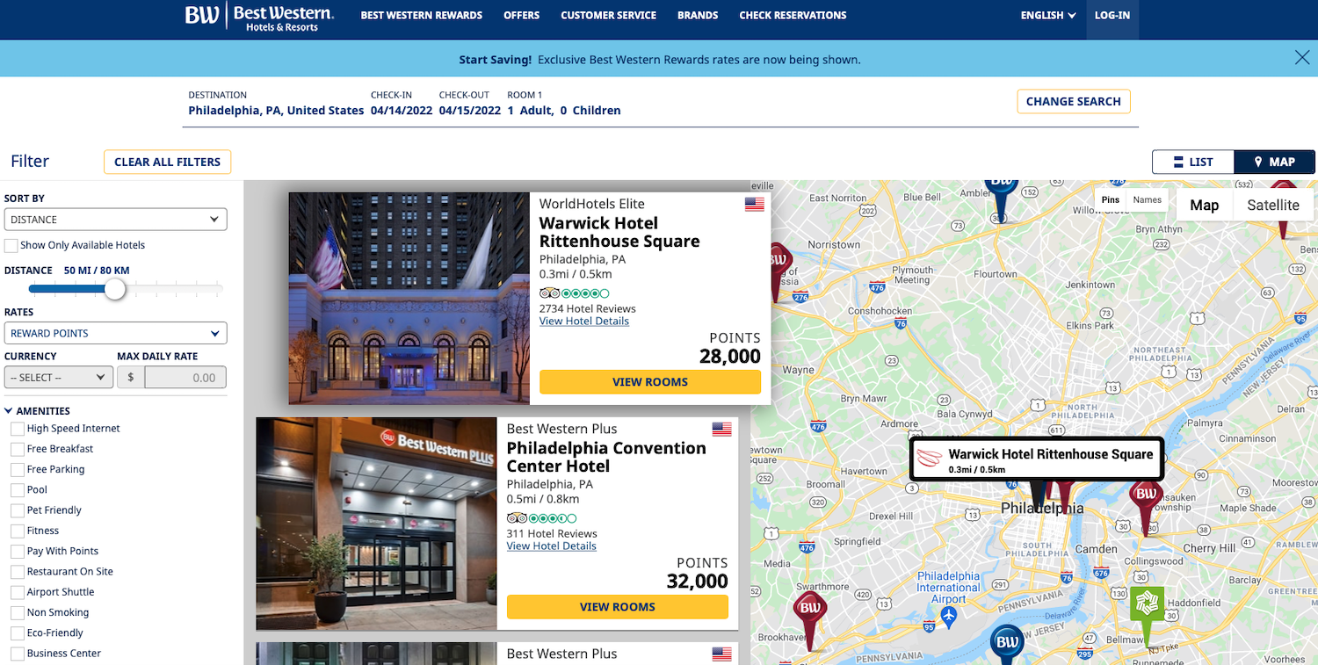Viewport: 1318px width, 665px height.
Task: Click TripAdvisor rating icon for Warwick Hotel
Action: [574, 293]
